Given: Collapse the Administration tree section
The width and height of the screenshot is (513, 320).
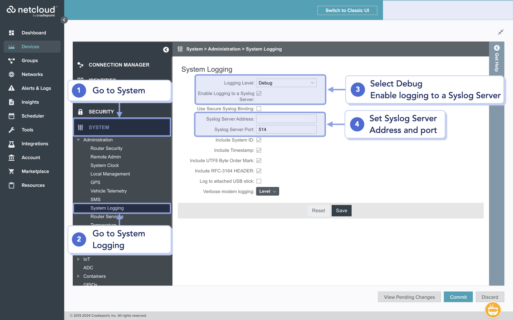Looking at the screenshot, I should (x=78, y=139).
